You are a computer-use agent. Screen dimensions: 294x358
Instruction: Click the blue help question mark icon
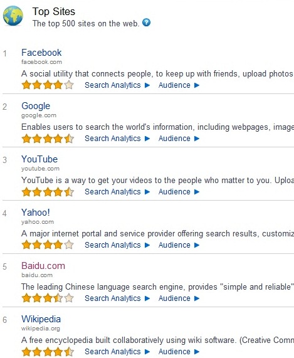(146, 23)
